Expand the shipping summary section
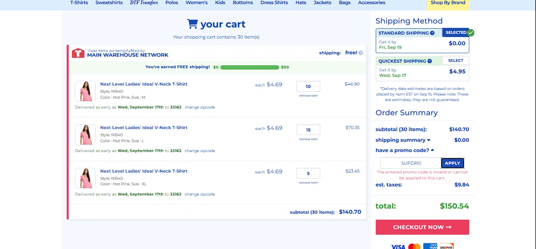Image resolution: width=536 pixels, height=249 pixels. coord(403,140)
